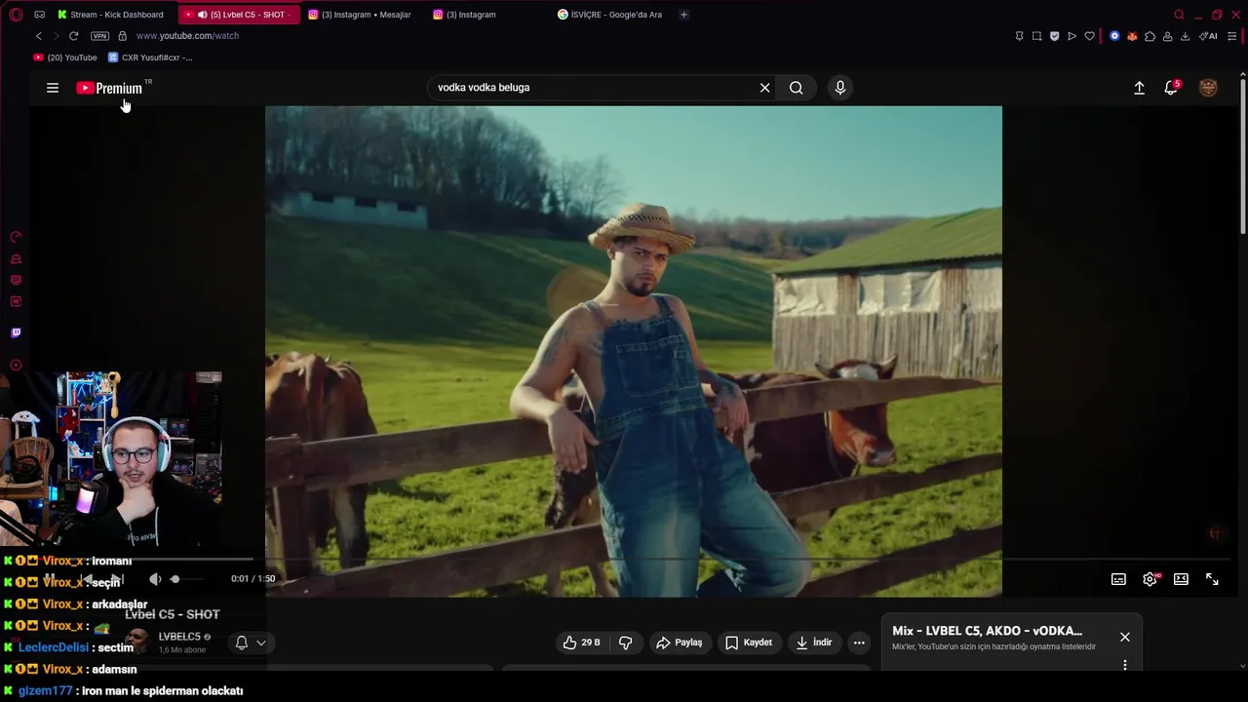Open the browser search tabs magnifier
Screen dimensions: 1248x702
pyautogui.click(x=1179, y=15)
